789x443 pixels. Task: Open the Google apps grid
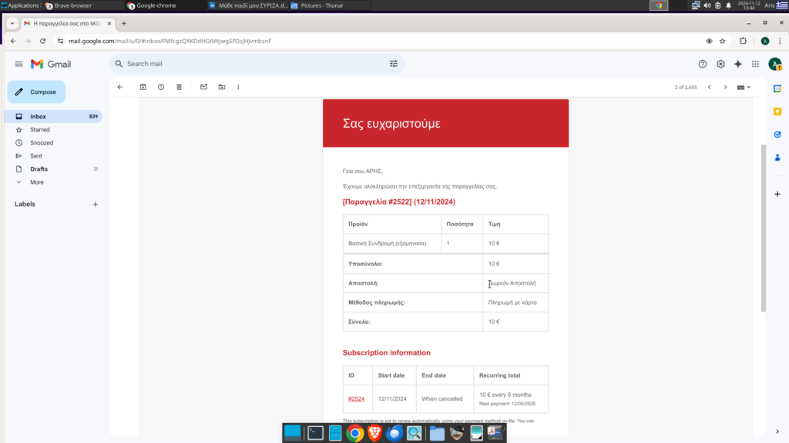[x=755, y=64]
